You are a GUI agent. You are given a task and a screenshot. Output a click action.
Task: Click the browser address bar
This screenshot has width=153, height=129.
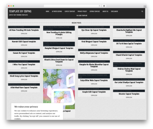point(73,6)
